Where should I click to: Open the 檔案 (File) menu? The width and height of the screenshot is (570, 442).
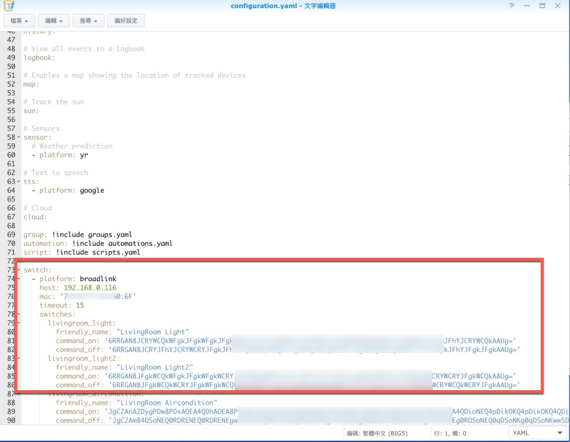[x=19, y=21]
